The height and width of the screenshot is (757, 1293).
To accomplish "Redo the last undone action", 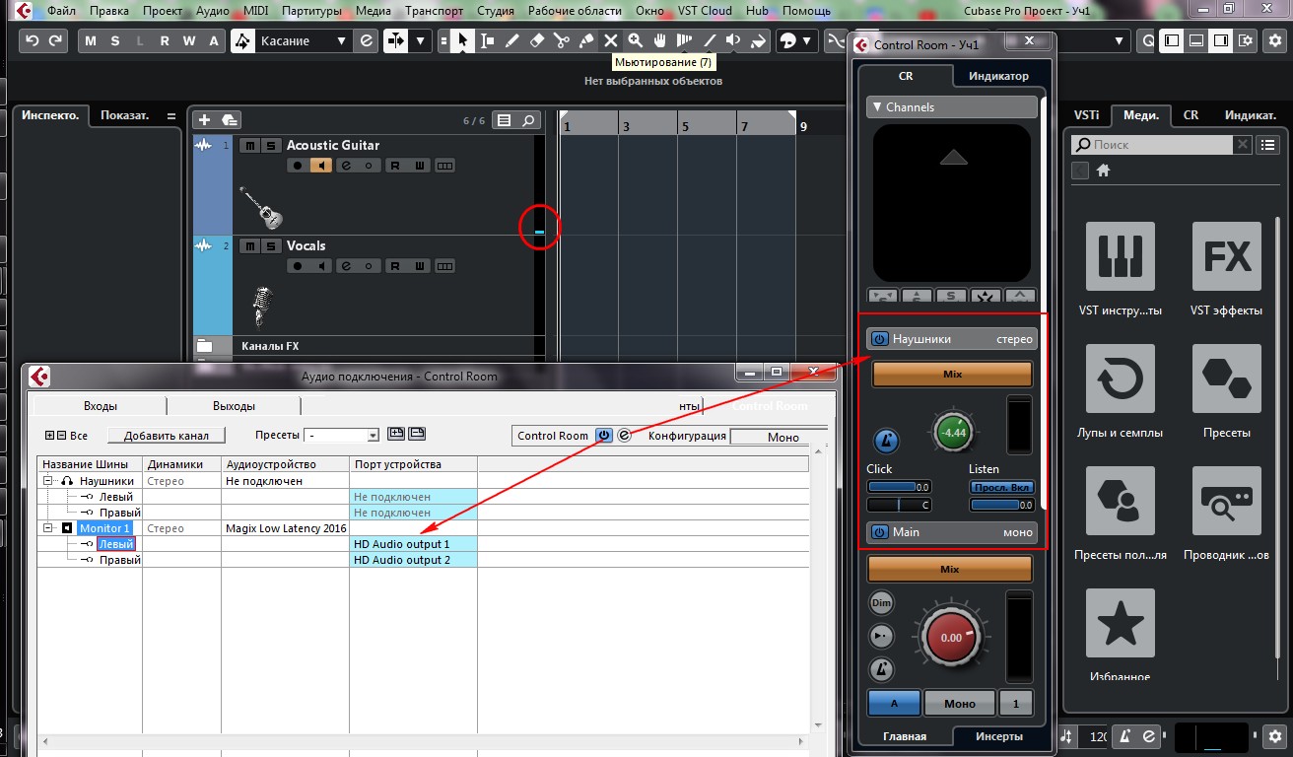I will [x=55, y=40].
